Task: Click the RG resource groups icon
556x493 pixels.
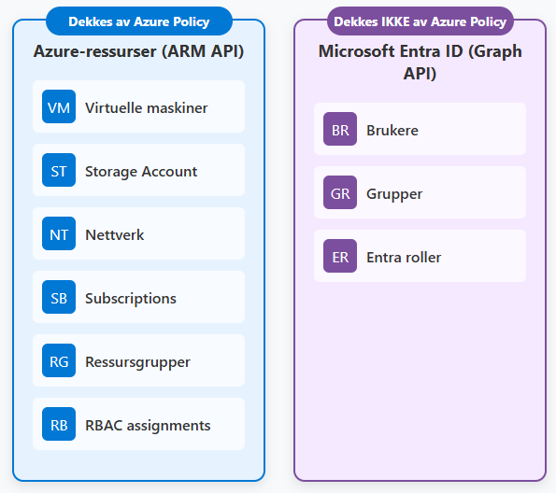Action: tap(59, 360)
